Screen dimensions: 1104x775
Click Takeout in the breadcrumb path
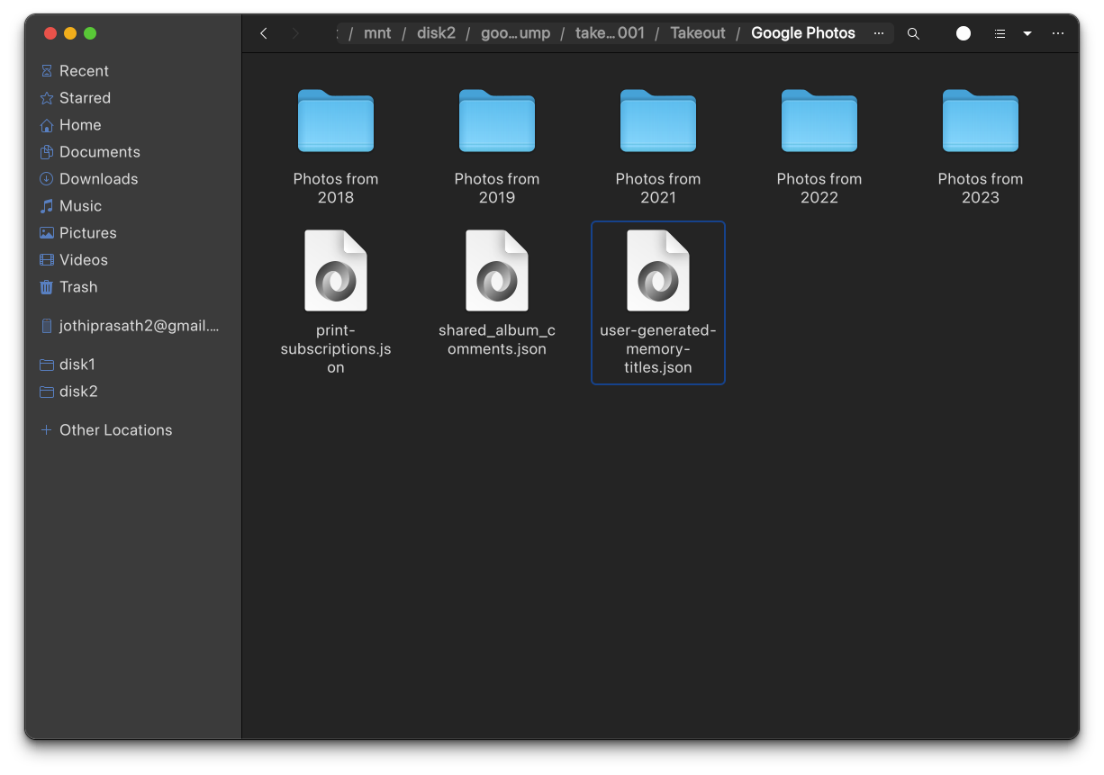pyautogui.click(x=697, y=32)
